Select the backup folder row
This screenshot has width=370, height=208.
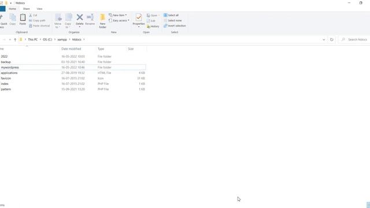73,62
